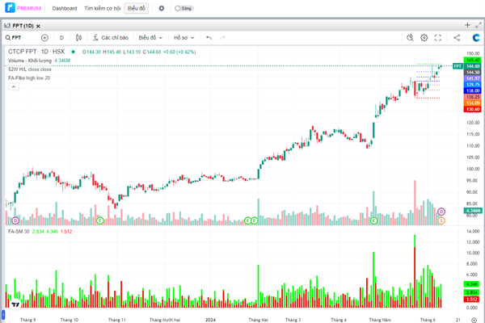Click the FPT price label tag

(458, 66)
